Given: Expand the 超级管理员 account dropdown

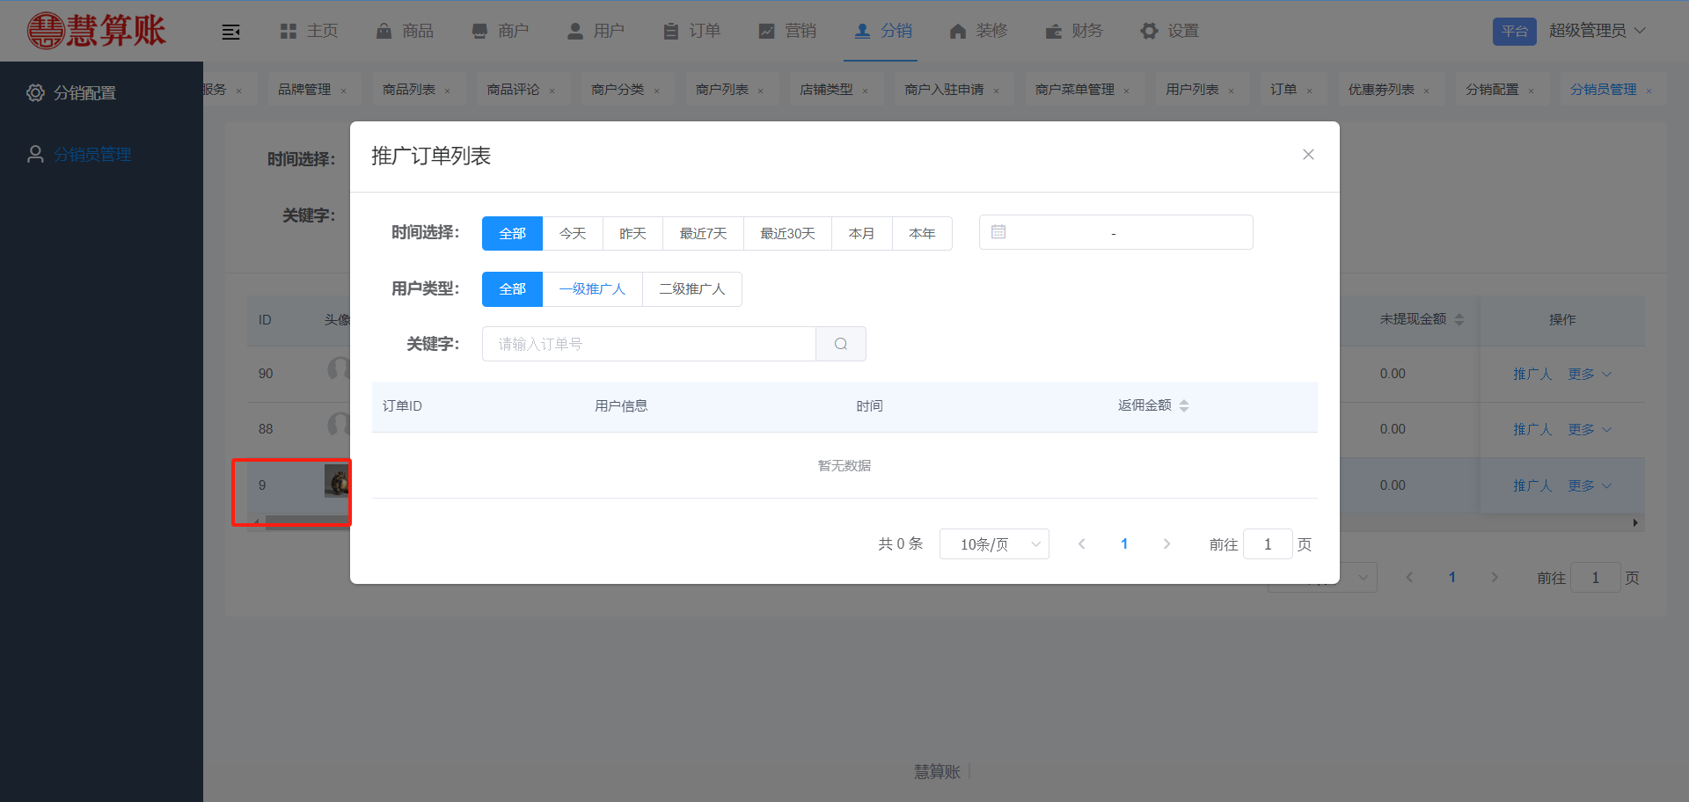Looking at the screenshot, I should point(1597,31).
